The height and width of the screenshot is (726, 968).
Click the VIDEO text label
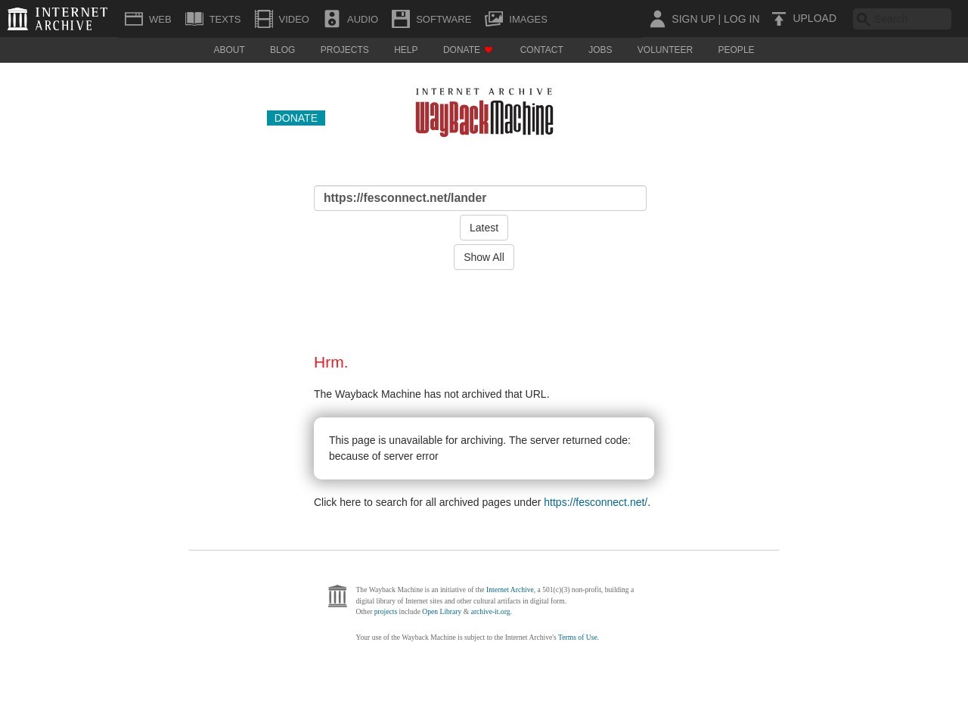(x=293, y=19)
